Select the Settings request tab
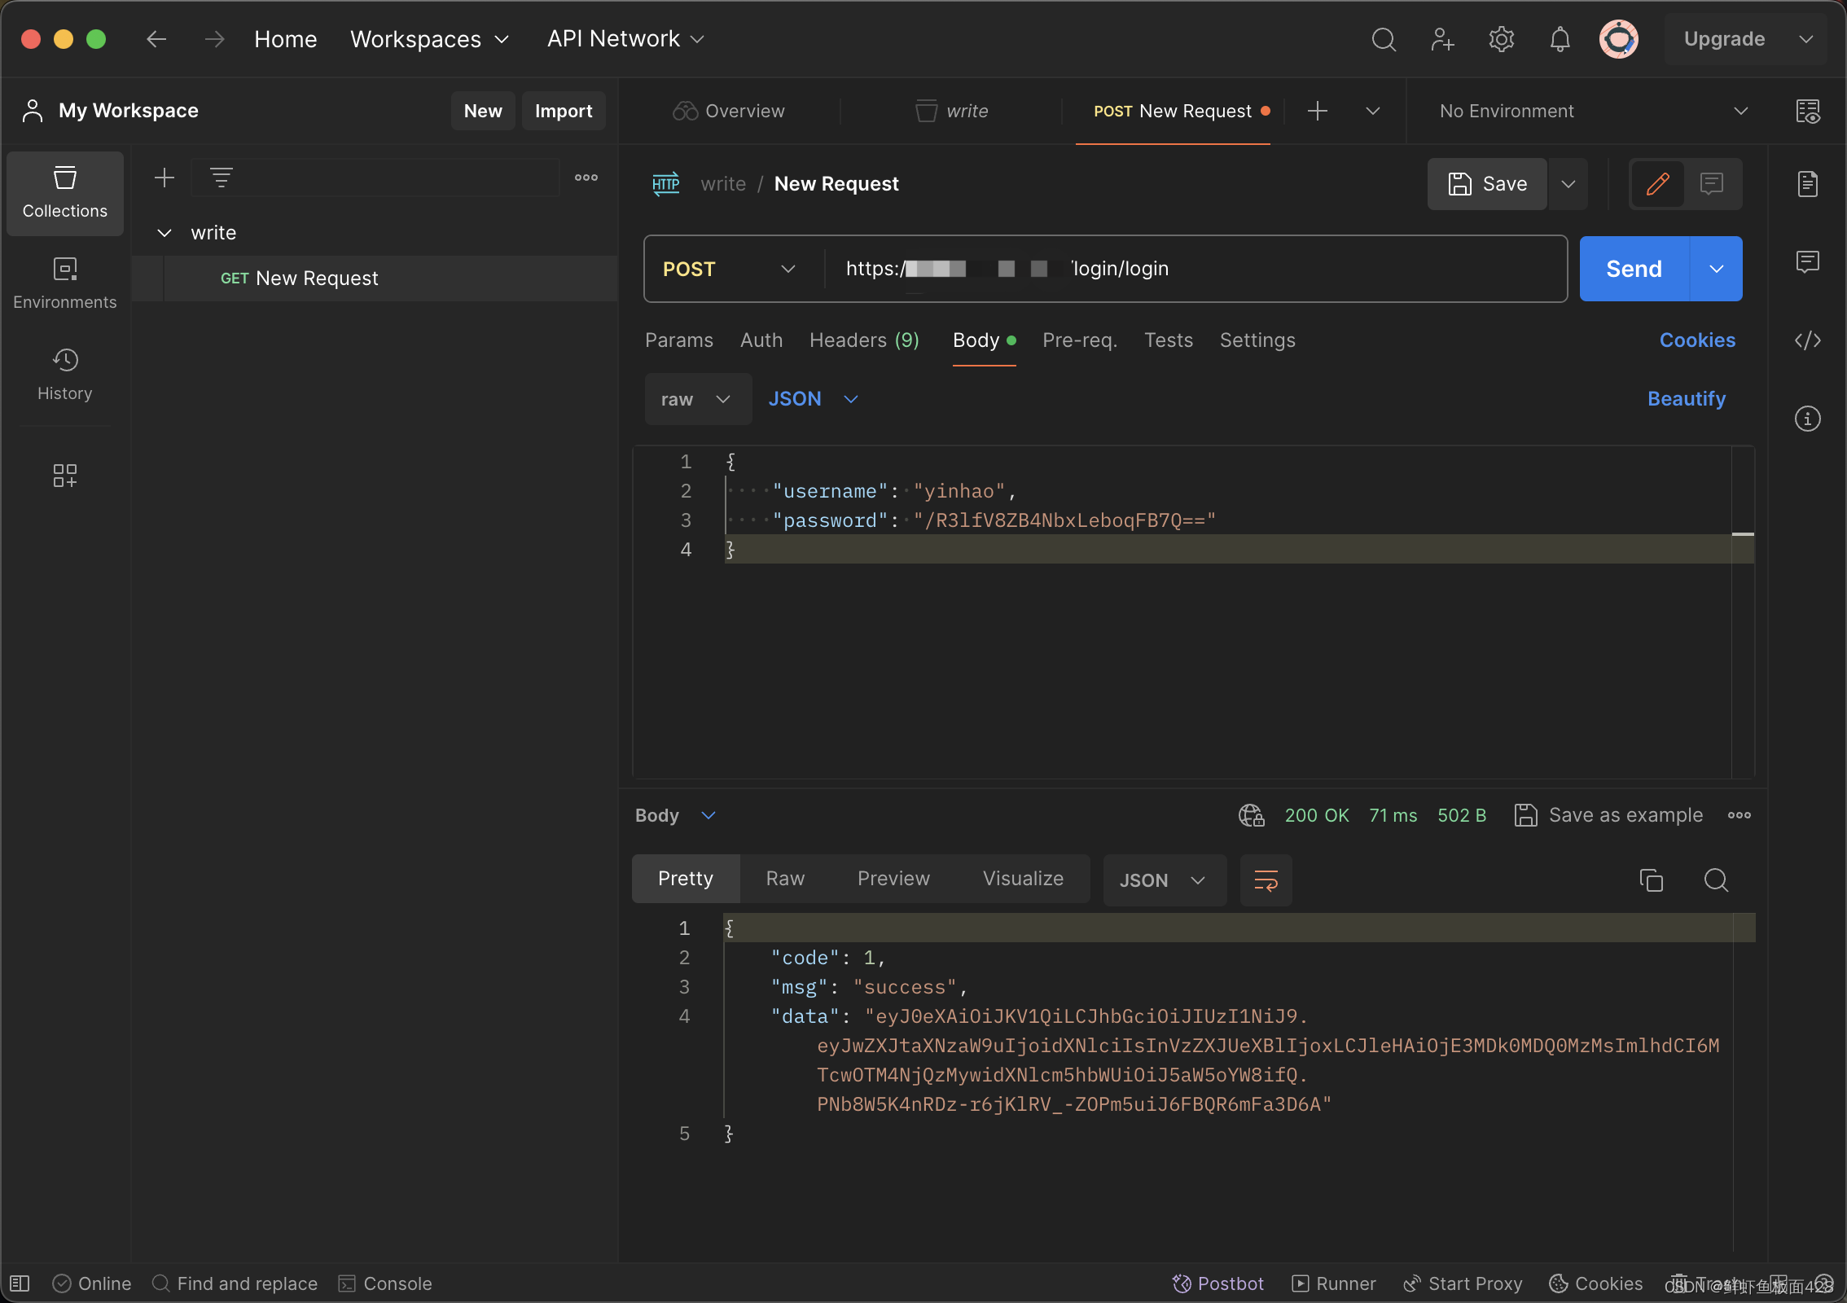The image size is (1847, 1303). pyautogui.click(x=1257, y=340)
